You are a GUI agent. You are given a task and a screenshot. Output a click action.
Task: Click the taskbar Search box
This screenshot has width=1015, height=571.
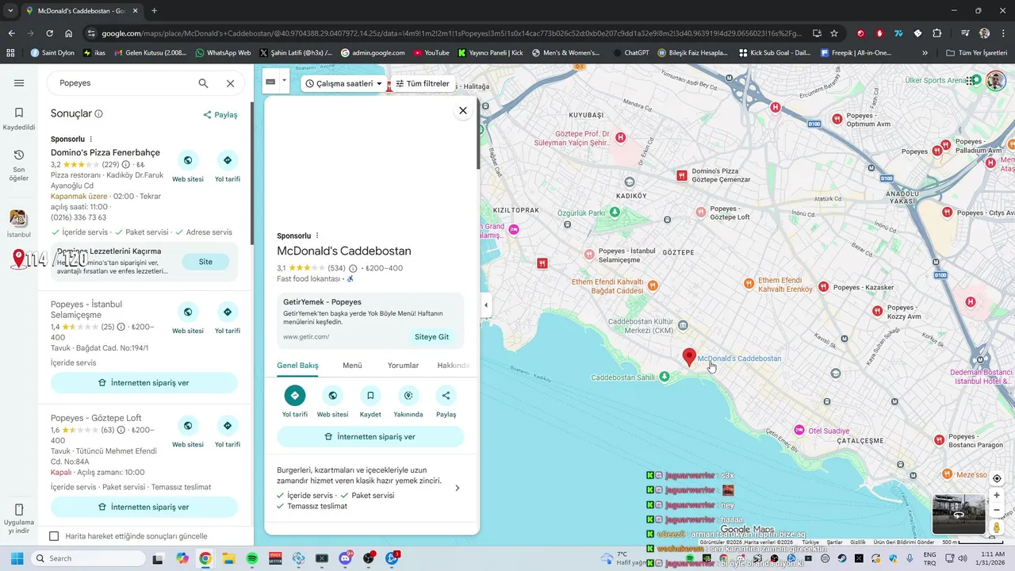point(87,558)
